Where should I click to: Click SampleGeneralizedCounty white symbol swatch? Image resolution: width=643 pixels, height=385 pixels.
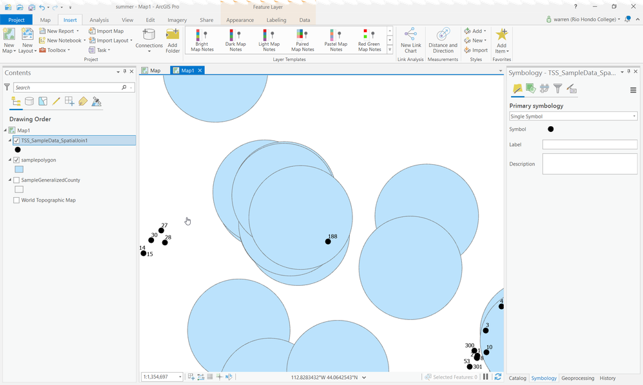tap(19, 189)
